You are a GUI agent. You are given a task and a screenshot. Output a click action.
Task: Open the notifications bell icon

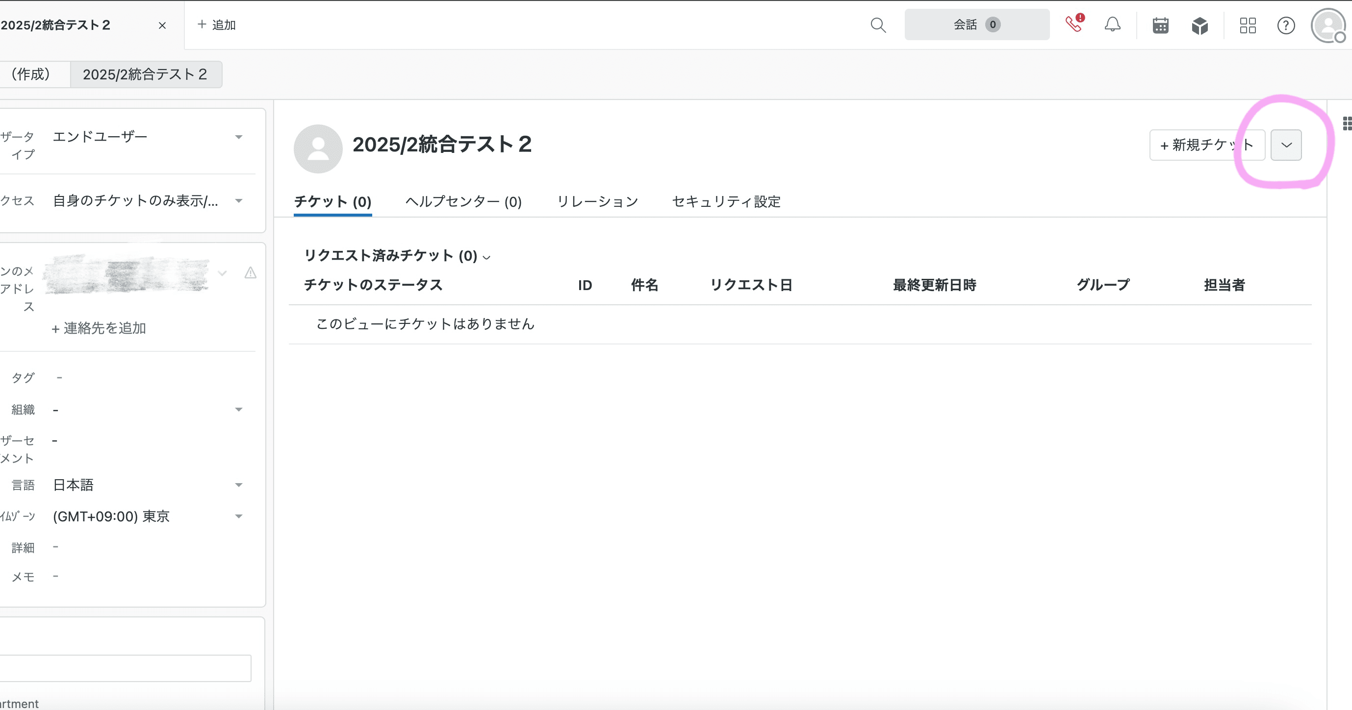1112,24
